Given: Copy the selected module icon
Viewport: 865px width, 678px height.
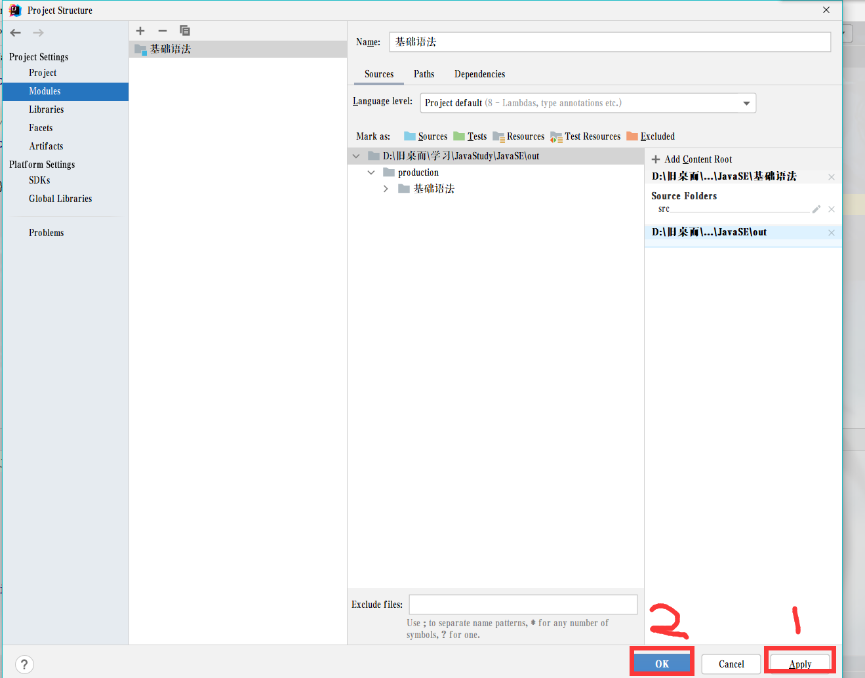Looking at the screenshot, I should pos(185,31).
